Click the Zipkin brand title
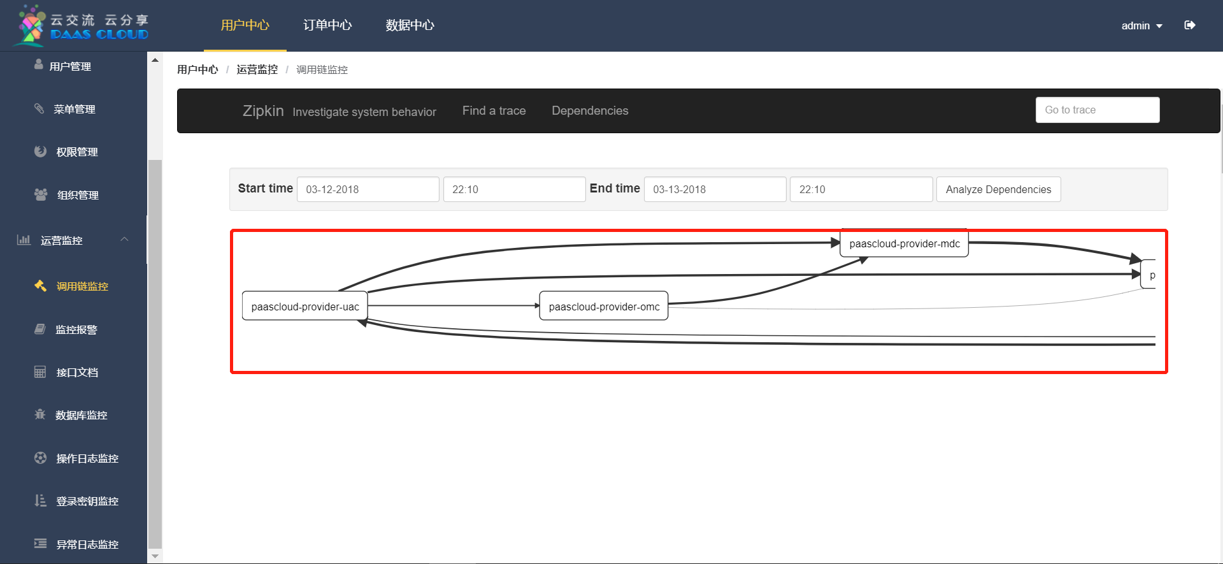 coord(263,111)
